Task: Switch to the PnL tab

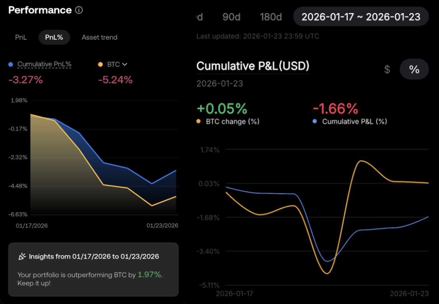Action: [x=21, y=37]
